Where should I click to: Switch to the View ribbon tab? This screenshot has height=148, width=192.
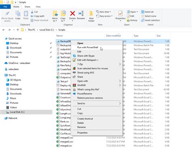click(38, 6)
